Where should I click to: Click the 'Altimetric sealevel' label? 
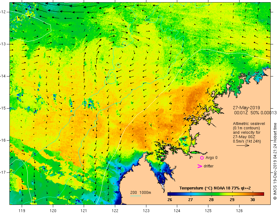249,124
